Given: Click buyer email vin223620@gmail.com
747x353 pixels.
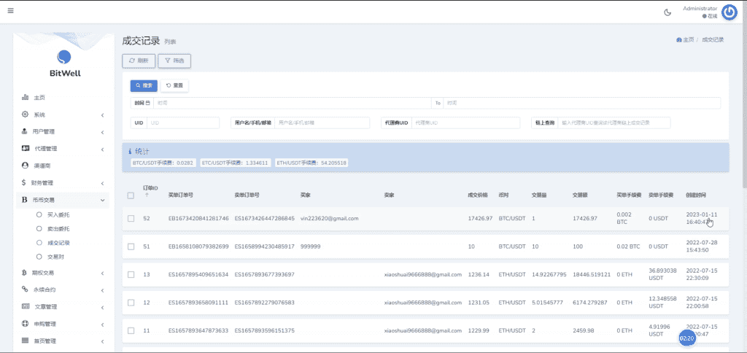Looking at the screenshot, I should coord(330,219).
